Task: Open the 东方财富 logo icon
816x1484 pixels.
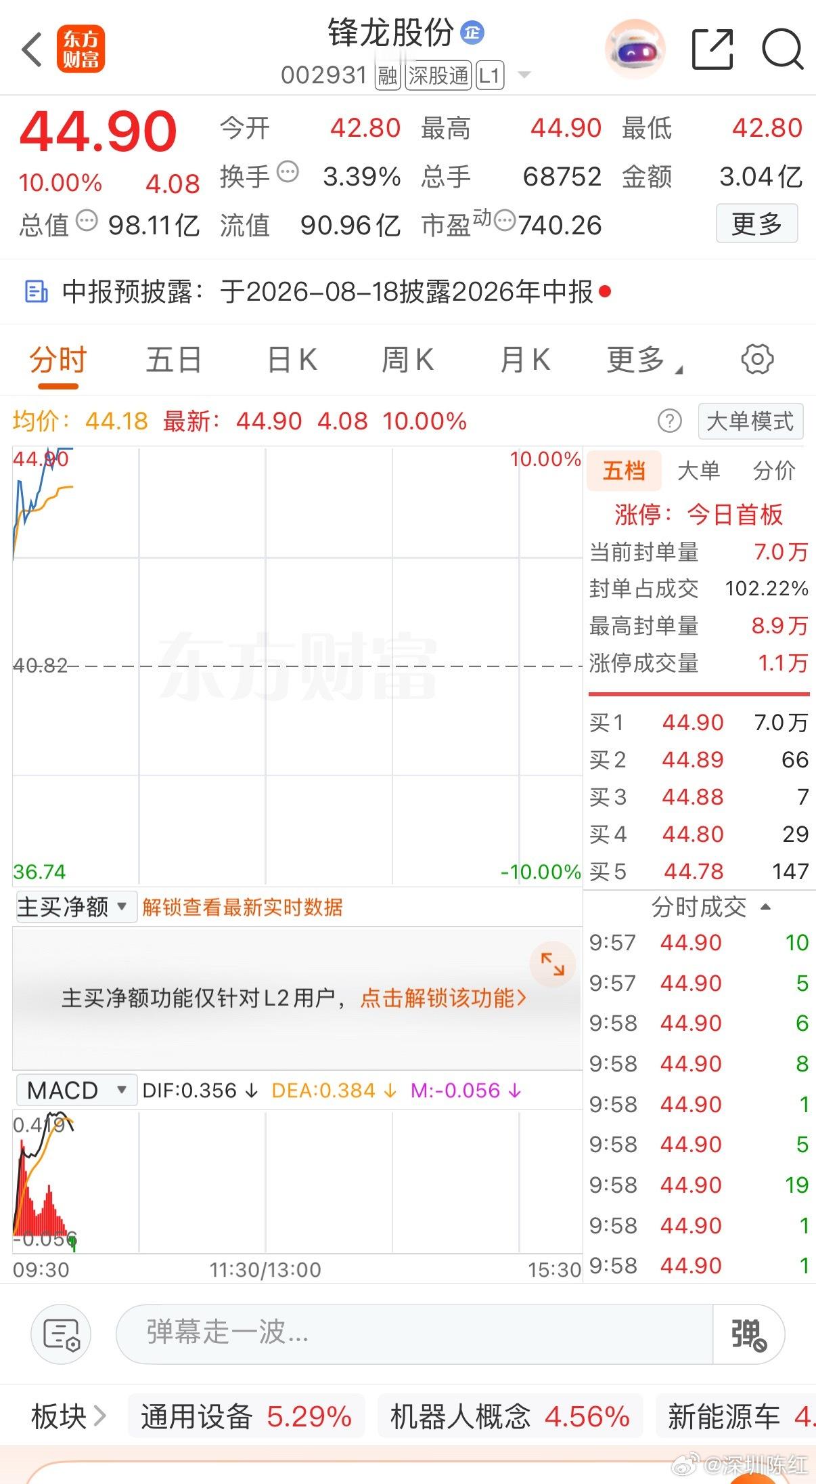Action: click(81, 49)
